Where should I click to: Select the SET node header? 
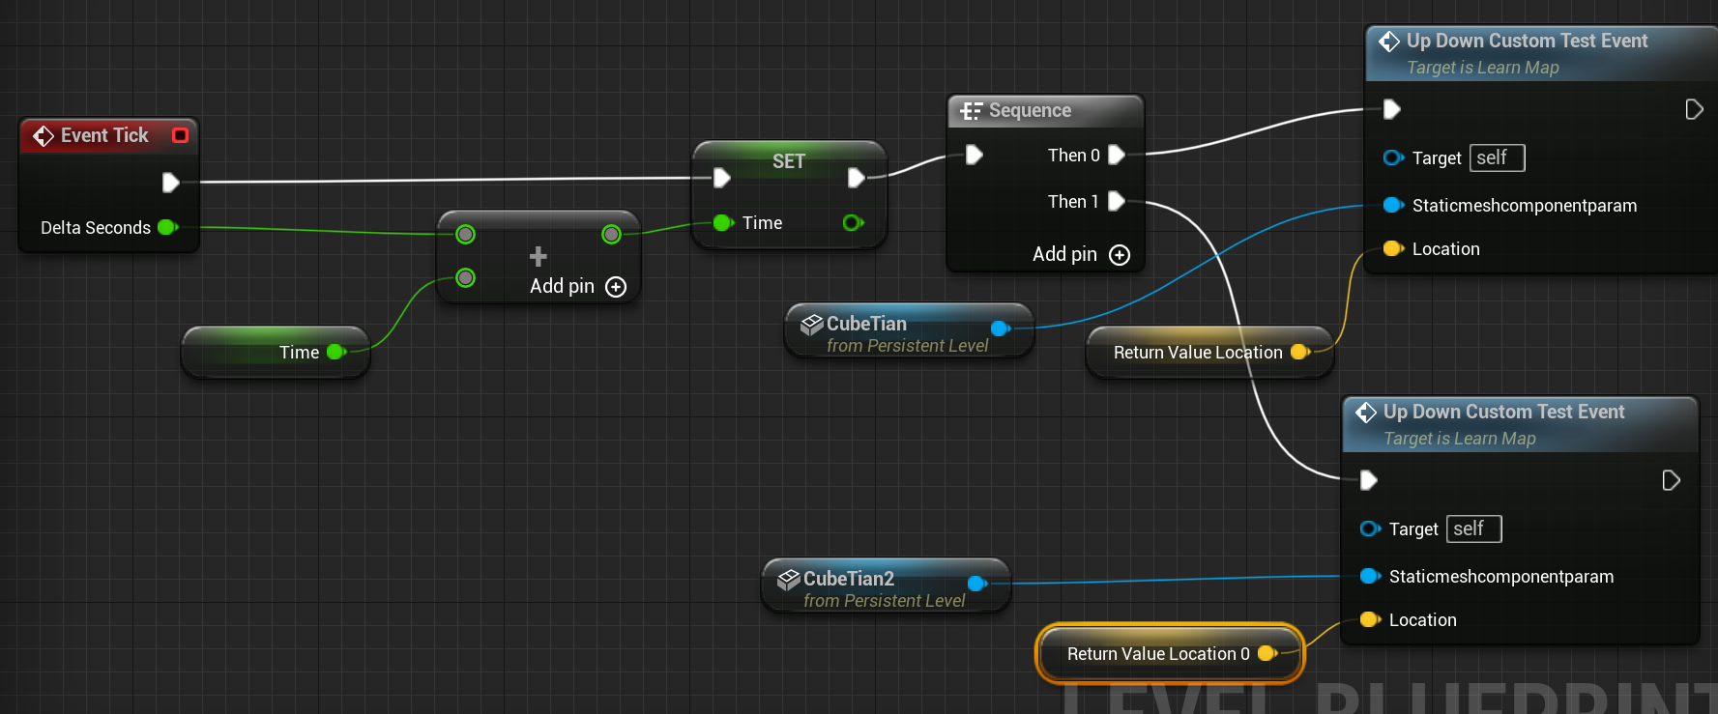point(789,161)
